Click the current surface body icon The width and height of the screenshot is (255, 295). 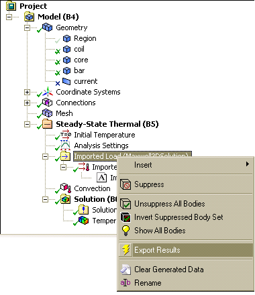coord(66,81)
